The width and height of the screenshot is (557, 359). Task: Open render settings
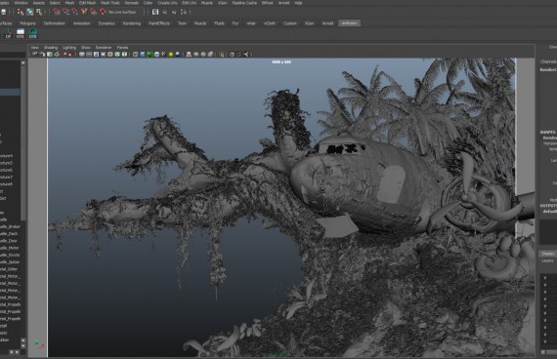tap(184, 12)
